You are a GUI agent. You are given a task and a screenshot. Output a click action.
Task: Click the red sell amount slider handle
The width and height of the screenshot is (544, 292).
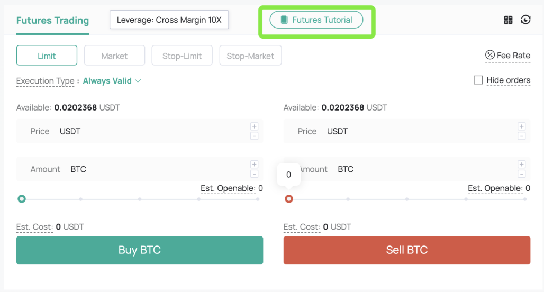289,199
